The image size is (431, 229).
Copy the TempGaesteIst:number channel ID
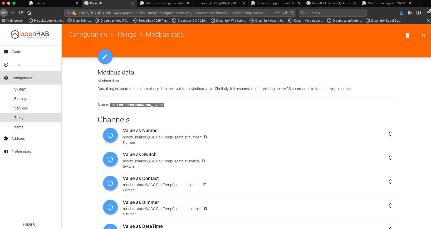point(205,137)
